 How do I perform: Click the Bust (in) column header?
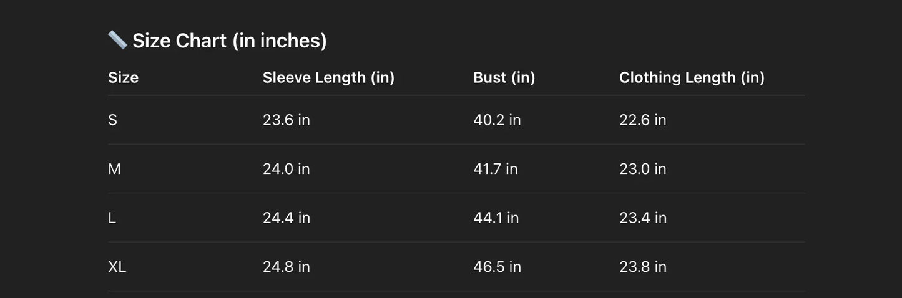coord(504,77)
